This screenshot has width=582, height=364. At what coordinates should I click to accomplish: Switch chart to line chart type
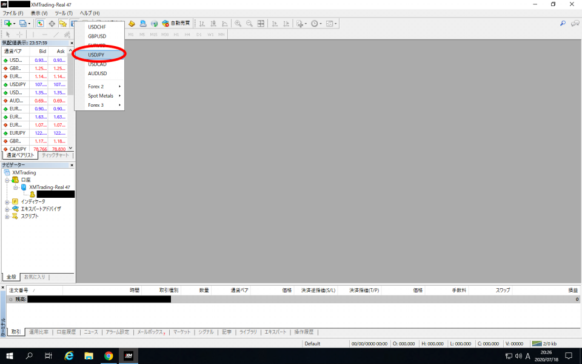225,24
